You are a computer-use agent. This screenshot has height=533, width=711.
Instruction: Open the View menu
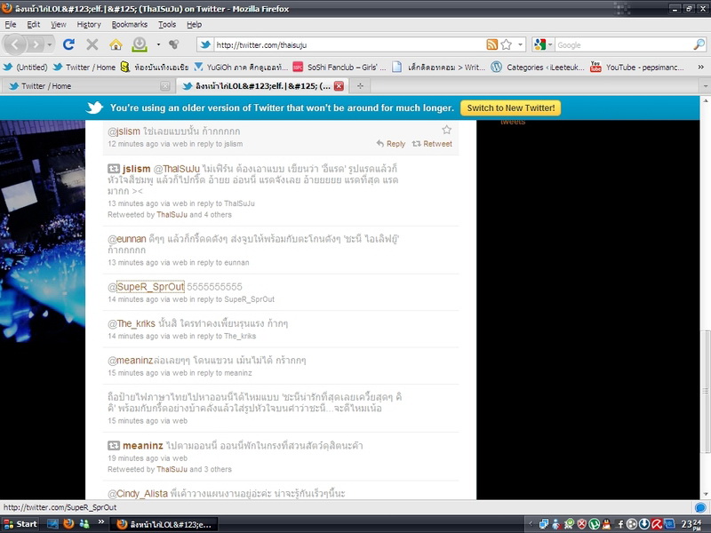point(58,25)
